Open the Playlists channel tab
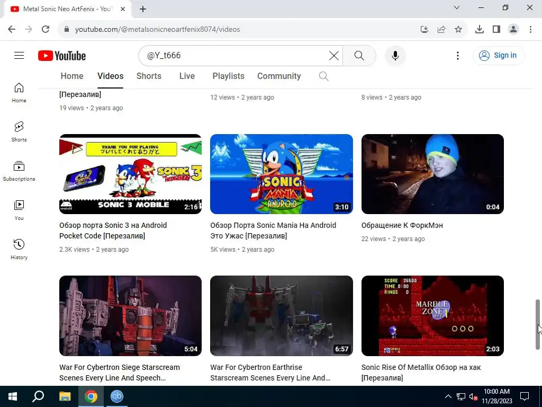 pyautogui.click(x=229, y=76)
